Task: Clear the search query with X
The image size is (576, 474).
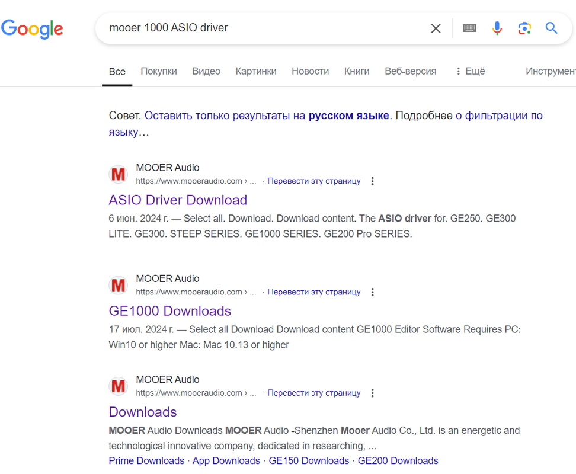Action: point(436,28)
